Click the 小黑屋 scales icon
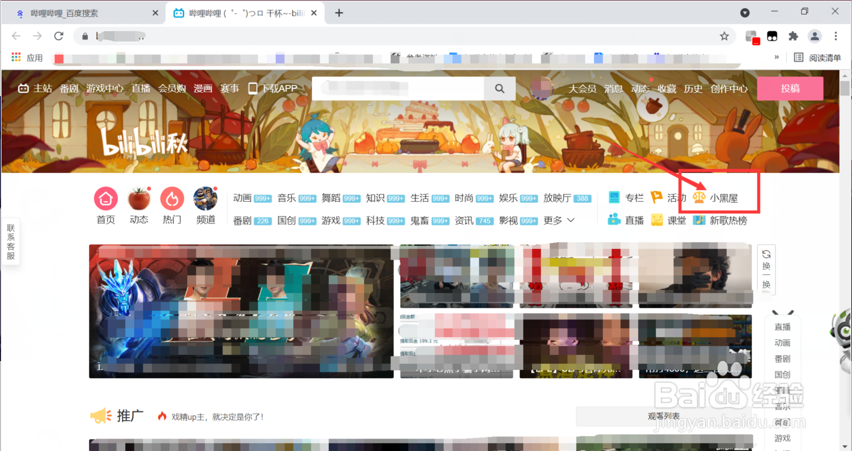 pyautogui.click(x=699, y=198)
